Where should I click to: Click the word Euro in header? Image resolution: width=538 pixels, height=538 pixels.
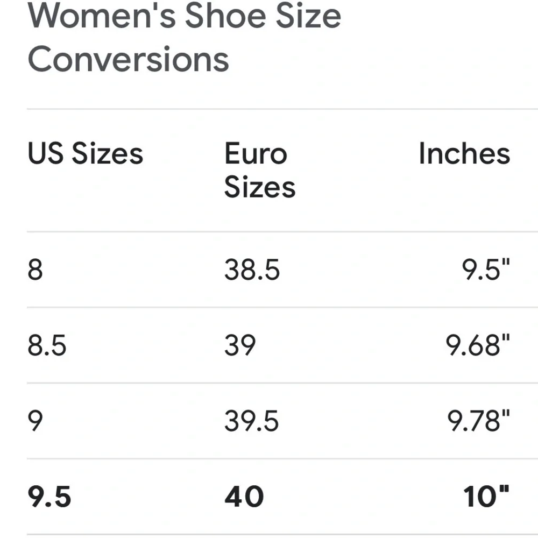(x=256, y=153)
